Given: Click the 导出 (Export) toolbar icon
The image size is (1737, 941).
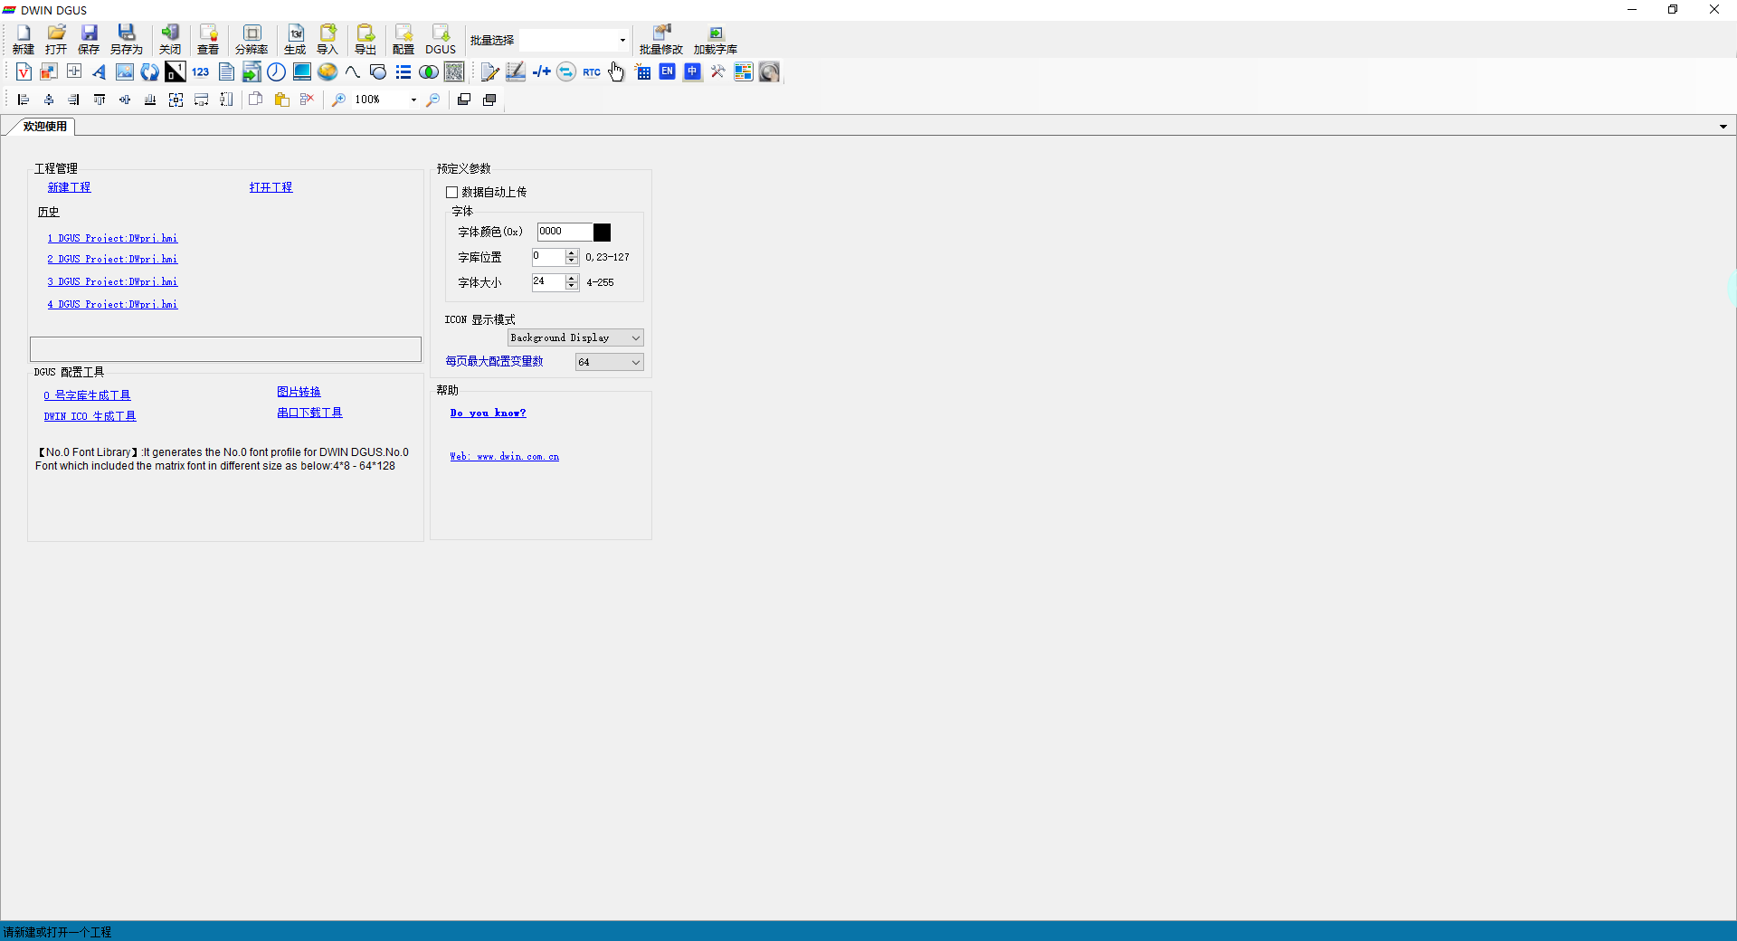Looking at the screenshot, I should [365, 40].
